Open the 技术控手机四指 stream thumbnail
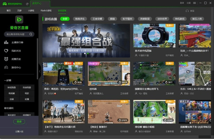214x139 pixels. [154, 36]
